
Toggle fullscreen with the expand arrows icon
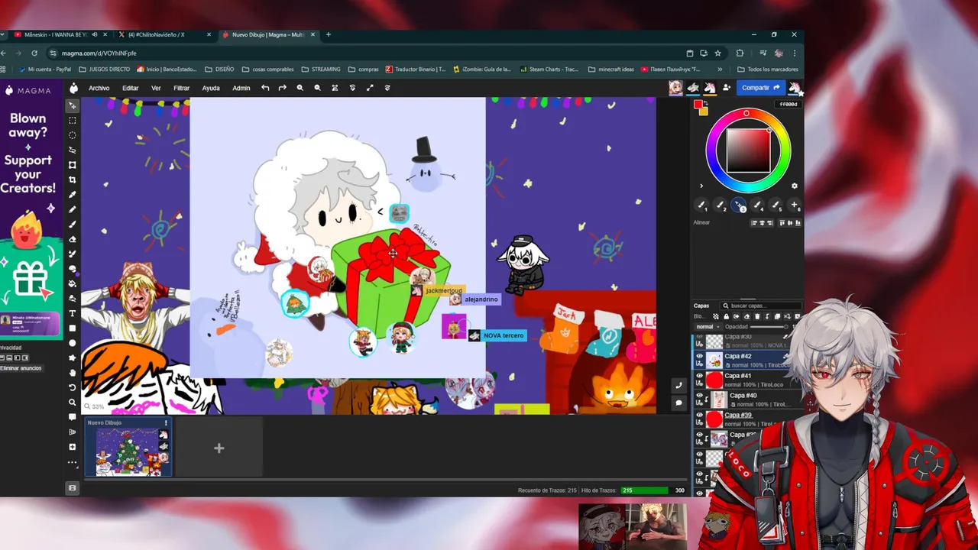click(370, 88)
